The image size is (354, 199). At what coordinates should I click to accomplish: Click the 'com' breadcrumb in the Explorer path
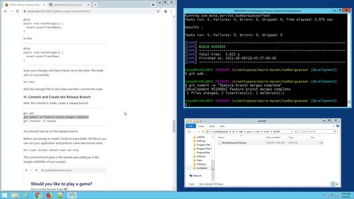(x=257, y=132)
